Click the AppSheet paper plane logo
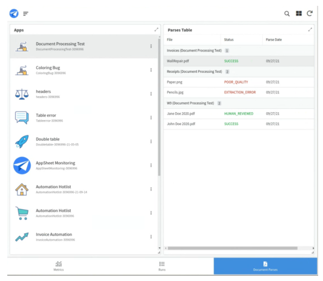This screenshot has width=323, height=281. tap(14, 14)
